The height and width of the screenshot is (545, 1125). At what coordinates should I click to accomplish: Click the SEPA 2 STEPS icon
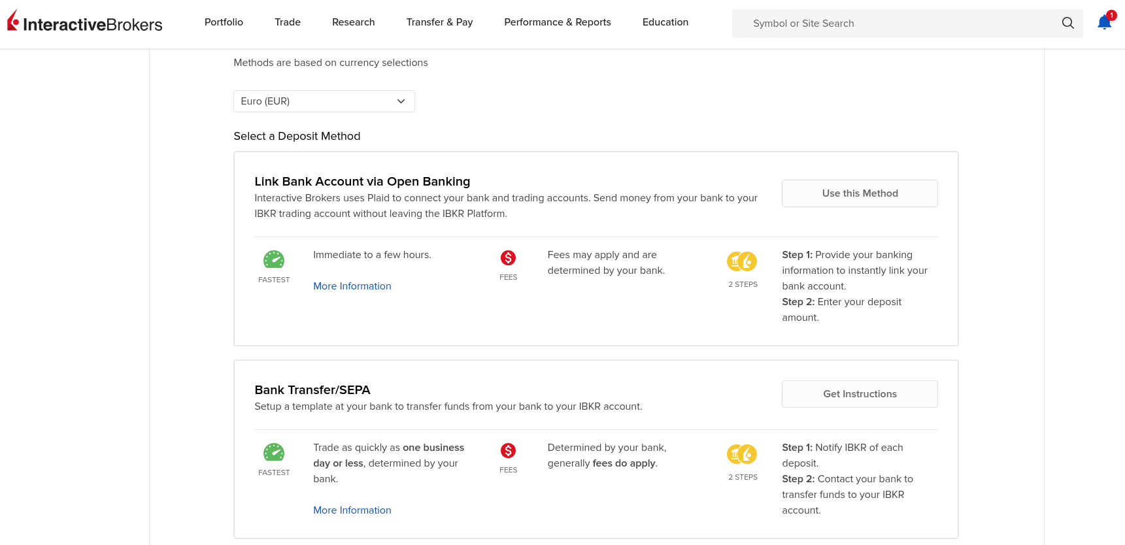742,454
